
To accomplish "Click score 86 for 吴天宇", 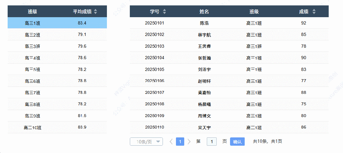I will [304, 127].
